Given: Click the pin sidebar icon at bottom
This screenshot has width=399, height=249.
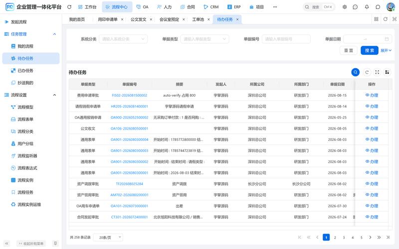Looking at the screenshot, I should pos(55,244).
